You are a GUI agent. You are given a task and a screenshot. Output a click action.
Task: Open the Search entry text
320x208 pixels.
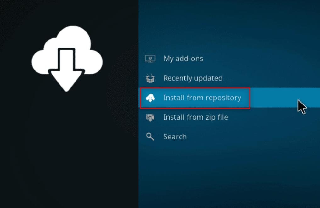pos(175,137)
